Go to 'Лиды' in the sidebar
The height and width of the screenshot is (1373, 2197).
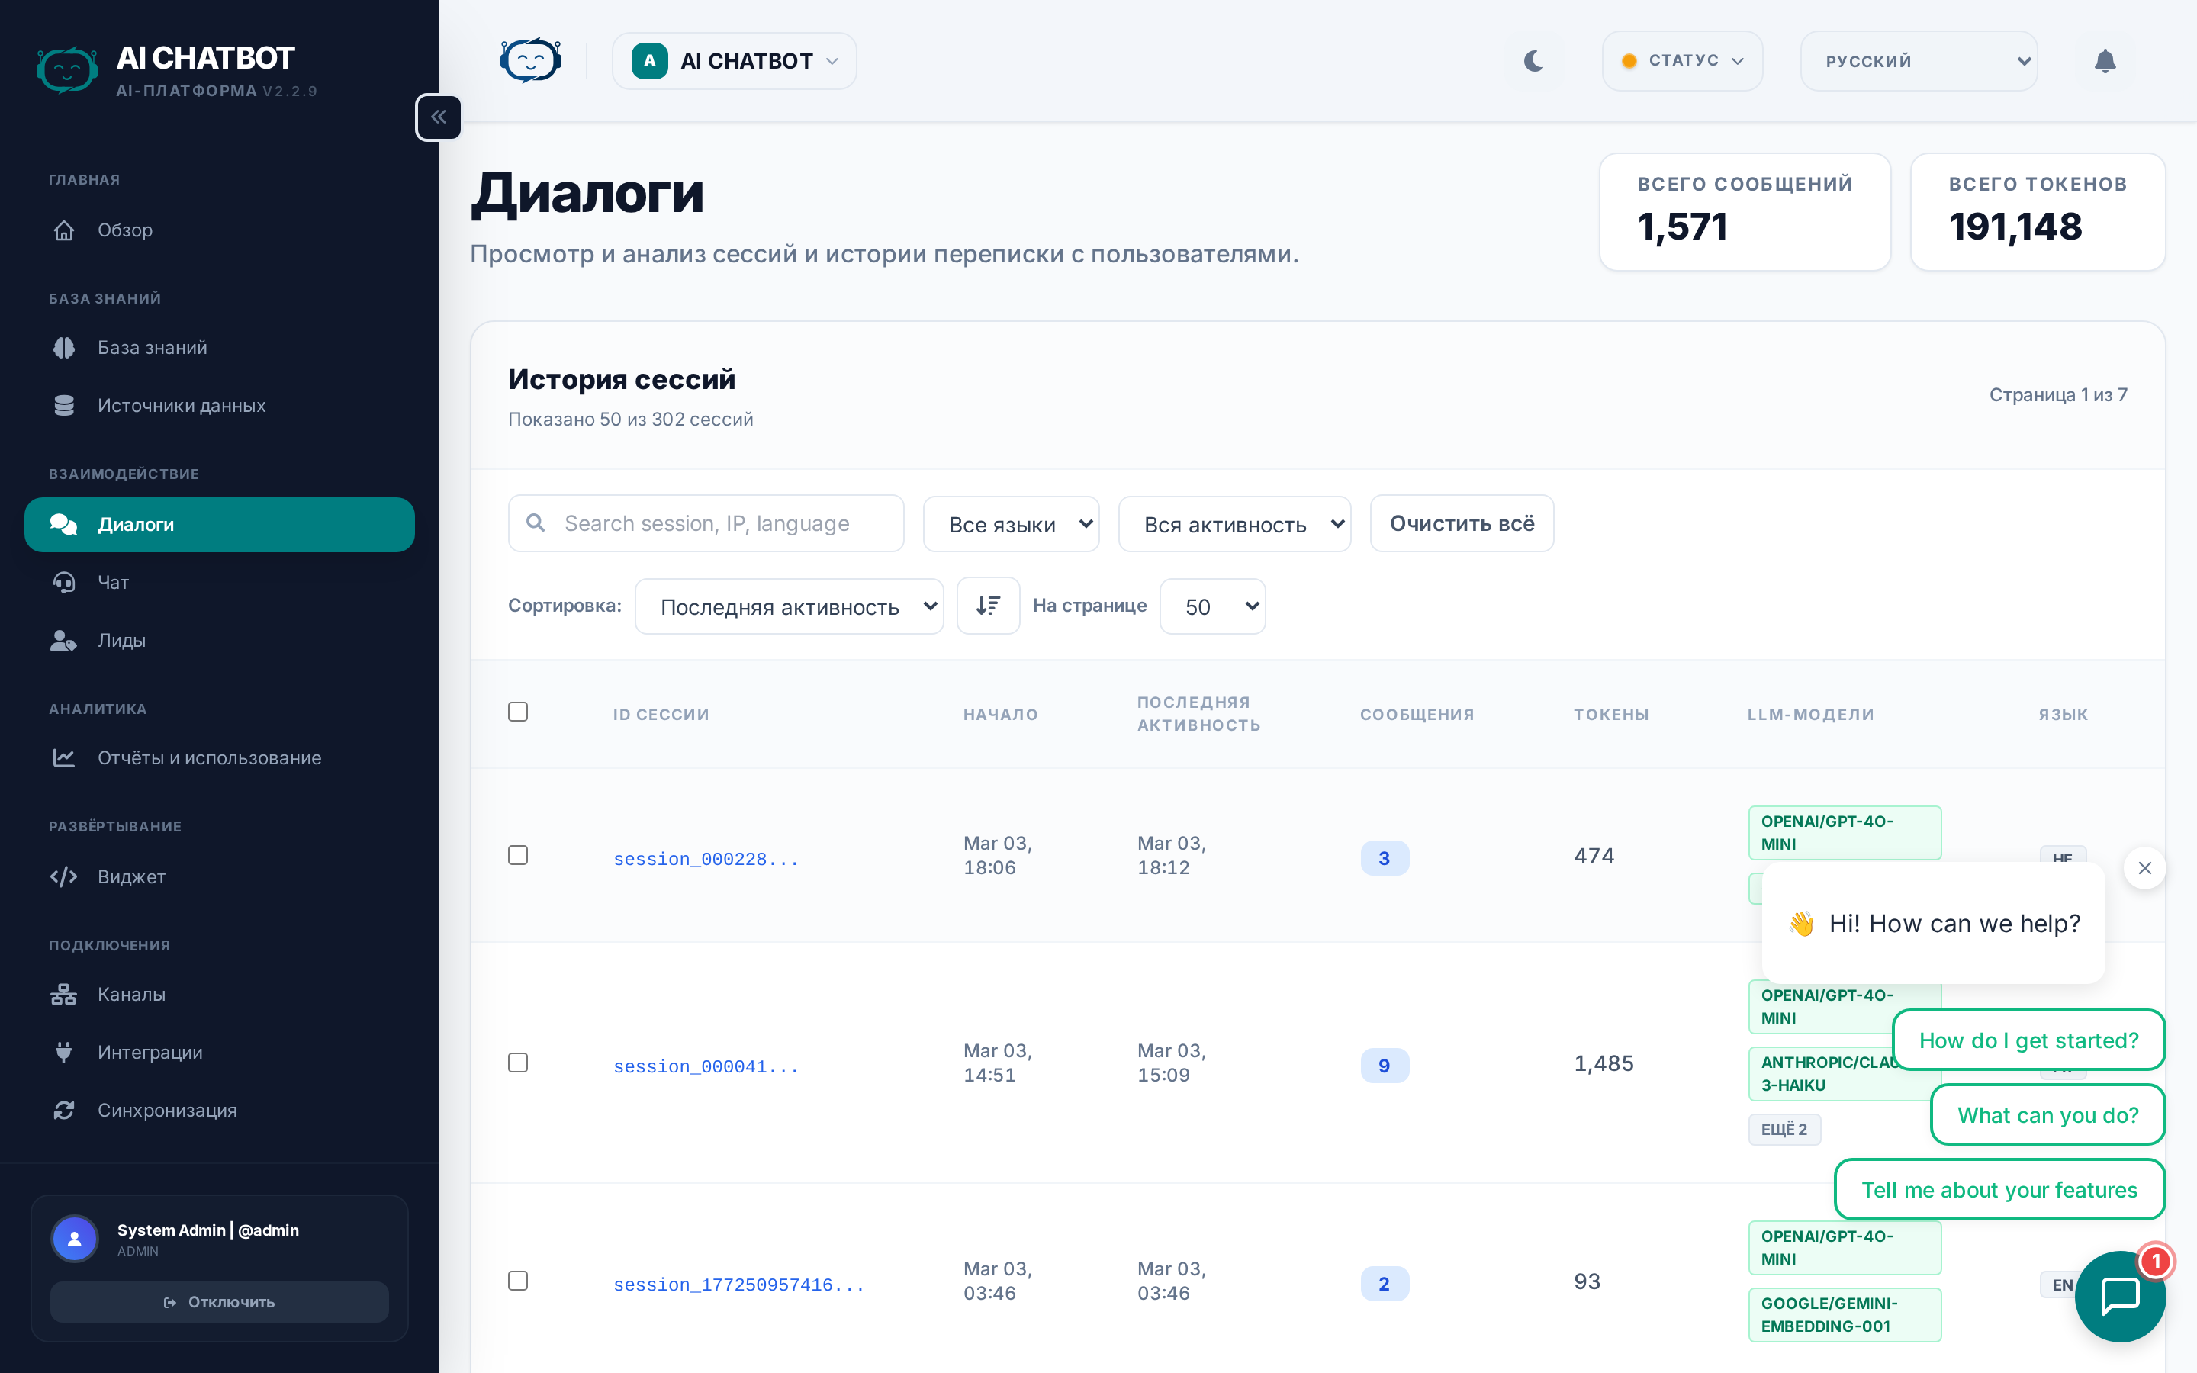click(121, 640)
